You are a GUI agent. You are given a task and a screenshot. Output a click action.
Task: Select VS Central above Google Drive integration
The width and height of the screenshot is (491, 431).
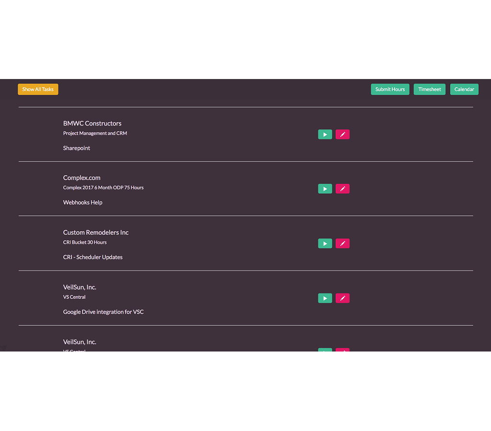click(x=74, y=297)
